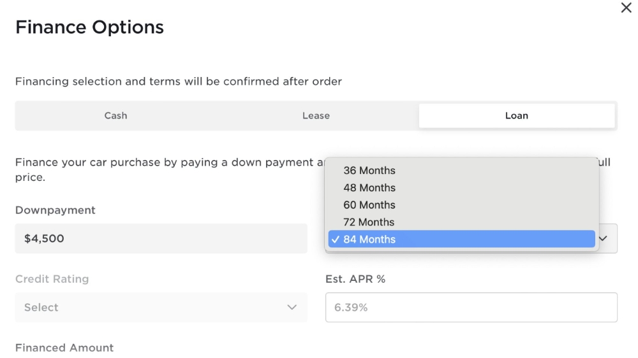Switch to the Cash tab
The width and height of the screenshot is (638, 358).
click(115, 116)
